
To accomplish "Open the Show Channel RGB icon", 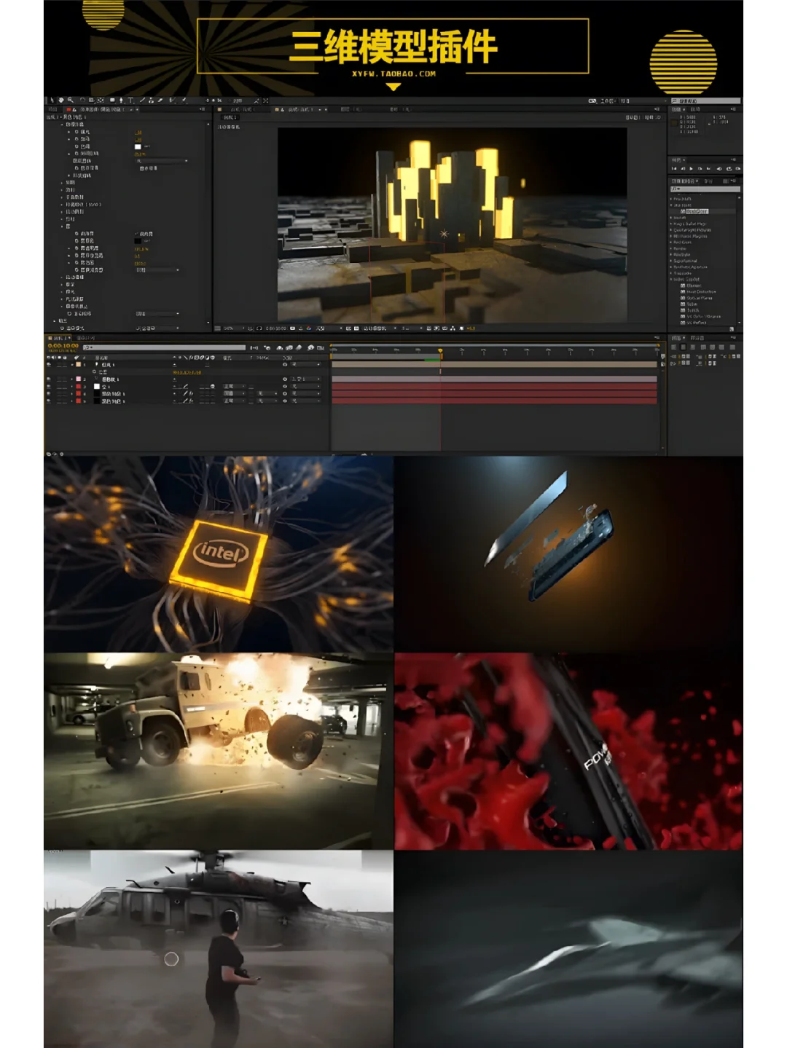I will (x=309, y=328).
